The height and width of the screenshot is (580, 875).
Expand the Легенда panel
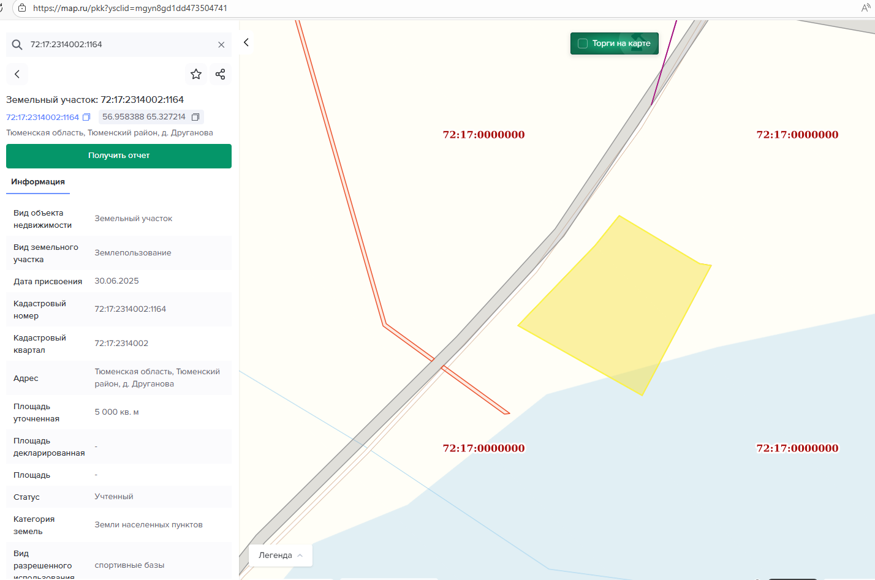click(281, 556)
